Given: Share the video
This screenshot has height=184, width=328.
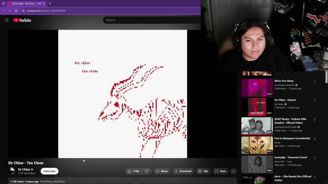Looking at the screenshot, I should pos(162,171).
